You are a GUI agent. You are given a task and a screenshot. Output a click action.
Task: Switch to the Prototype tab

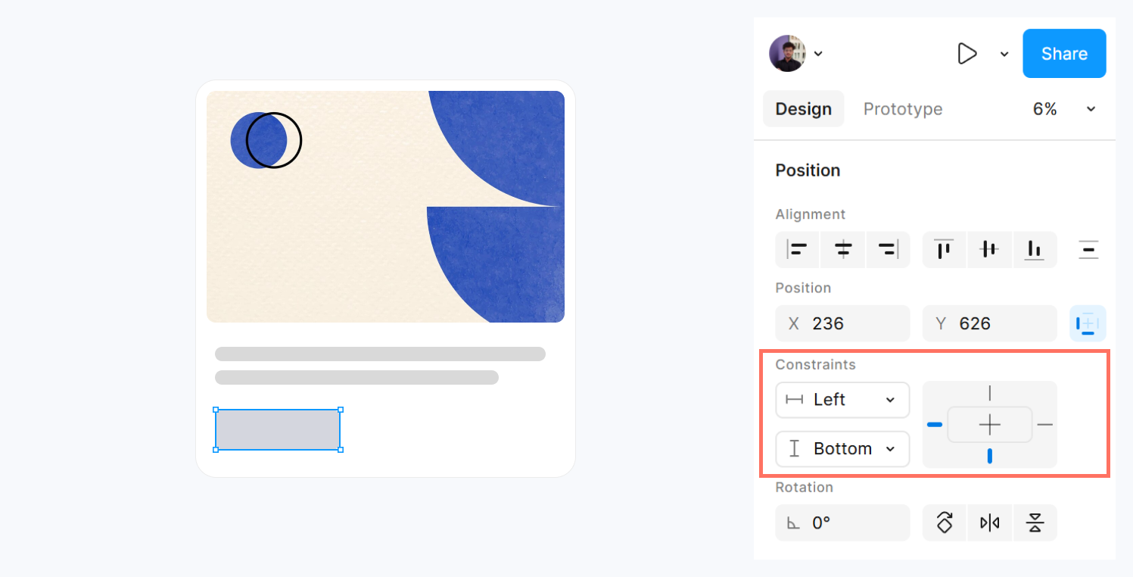902,108
